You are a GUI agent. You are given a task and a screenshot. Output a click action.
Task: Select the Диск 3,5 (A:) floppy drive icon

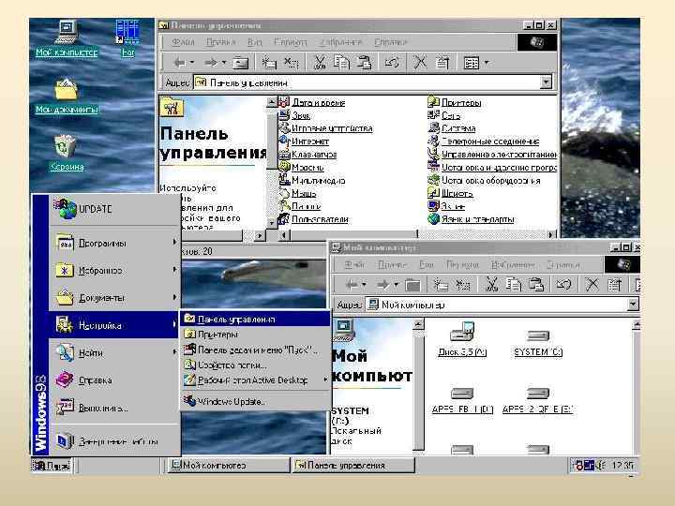462,340
